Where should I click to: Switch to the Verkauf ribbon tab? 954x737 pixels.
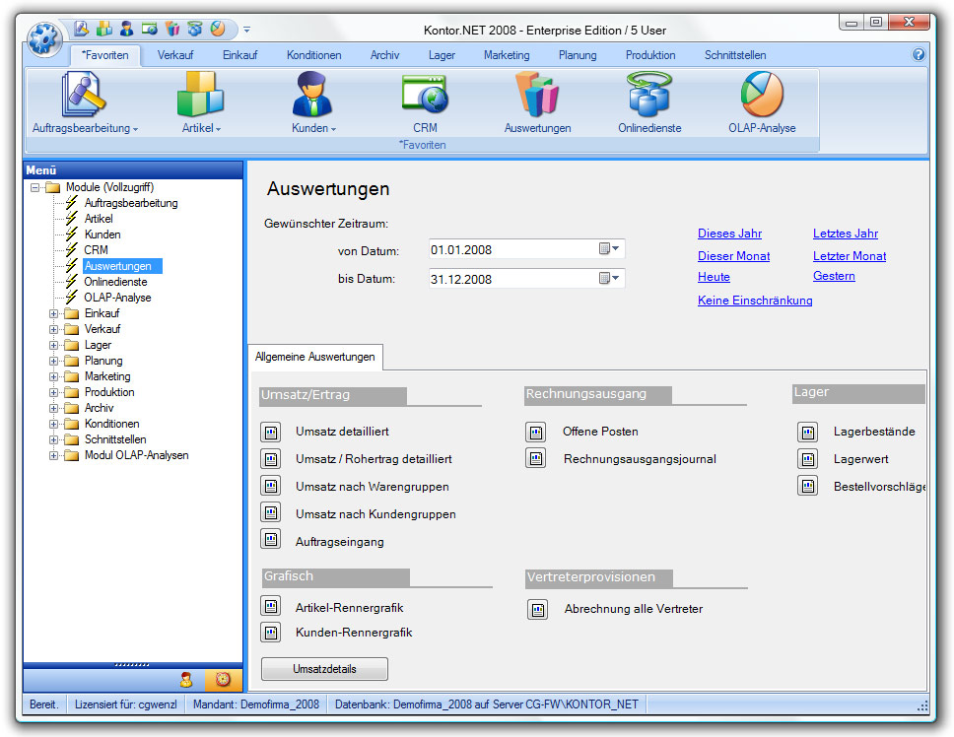click(175, 55)
